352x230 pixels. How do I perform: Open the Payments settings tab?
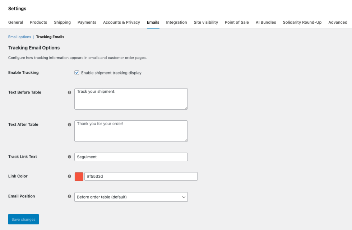87,22
